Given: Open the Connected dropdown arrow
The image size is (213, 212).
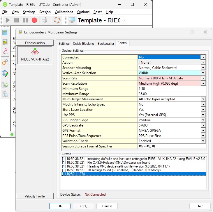Looking at the screenshot, I should click(x=203, y=57).
